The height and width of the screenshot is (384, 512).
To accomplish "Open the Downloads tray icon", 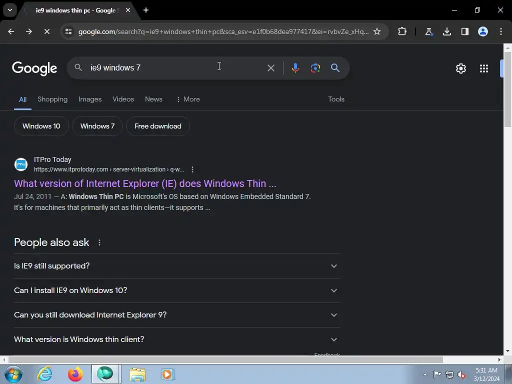I will (x=446, y=31).
